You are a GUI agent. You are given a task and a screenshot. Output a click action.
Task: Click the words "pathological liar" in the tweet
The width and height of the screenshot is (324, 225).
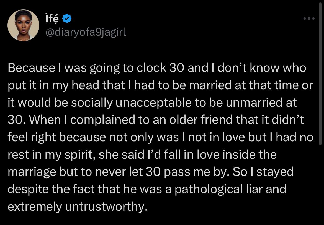[x=218, y=189]
